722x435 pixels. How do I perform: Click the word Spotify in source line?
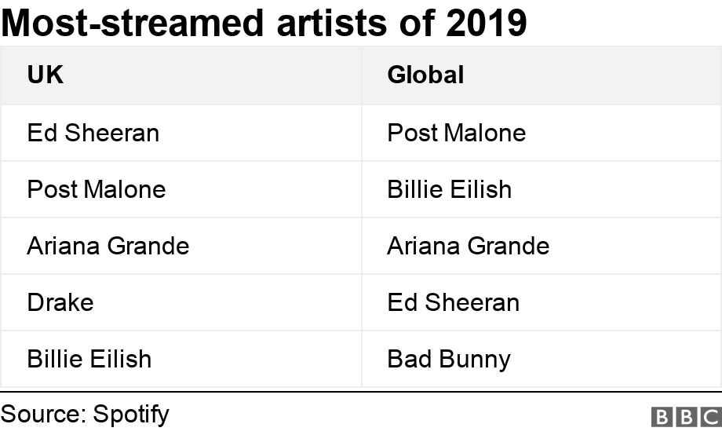tap(131, 414)
